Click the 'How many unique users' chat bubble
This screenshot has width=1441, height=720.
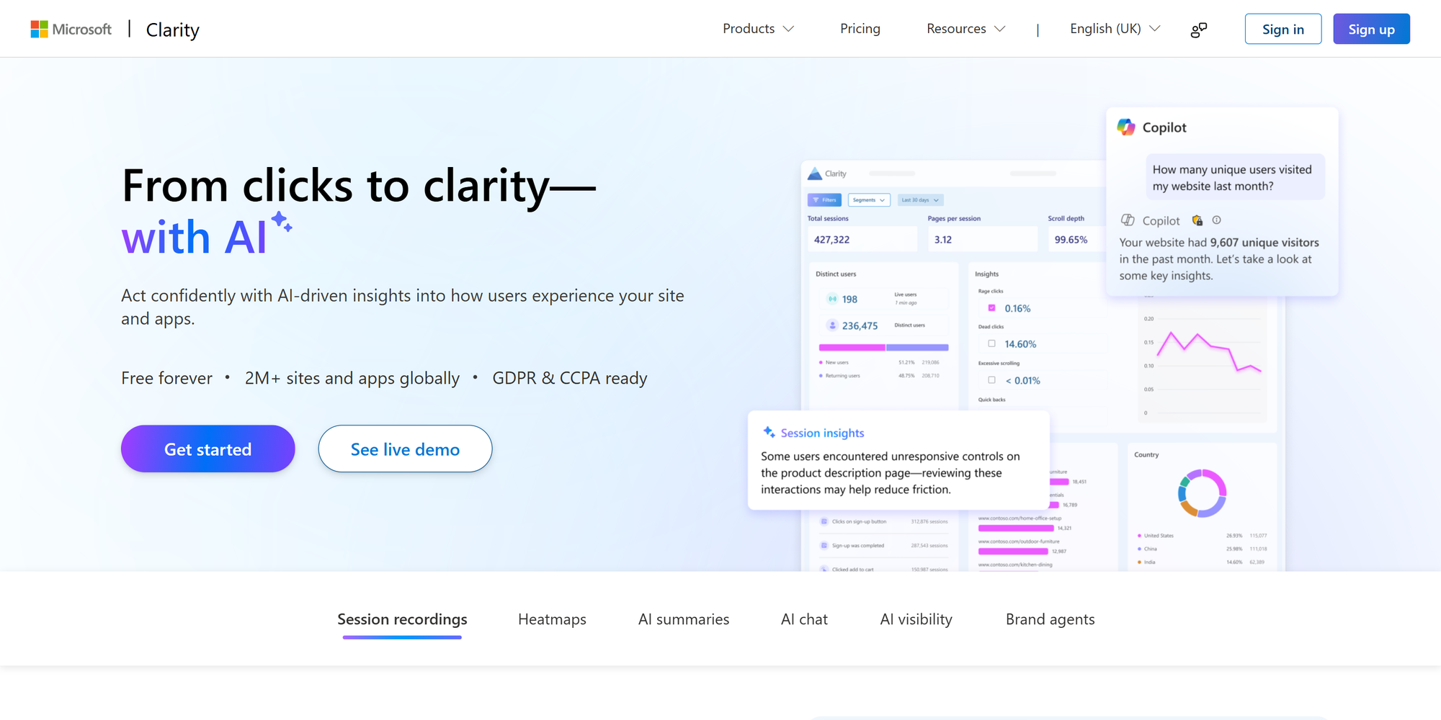(1235, 177)
